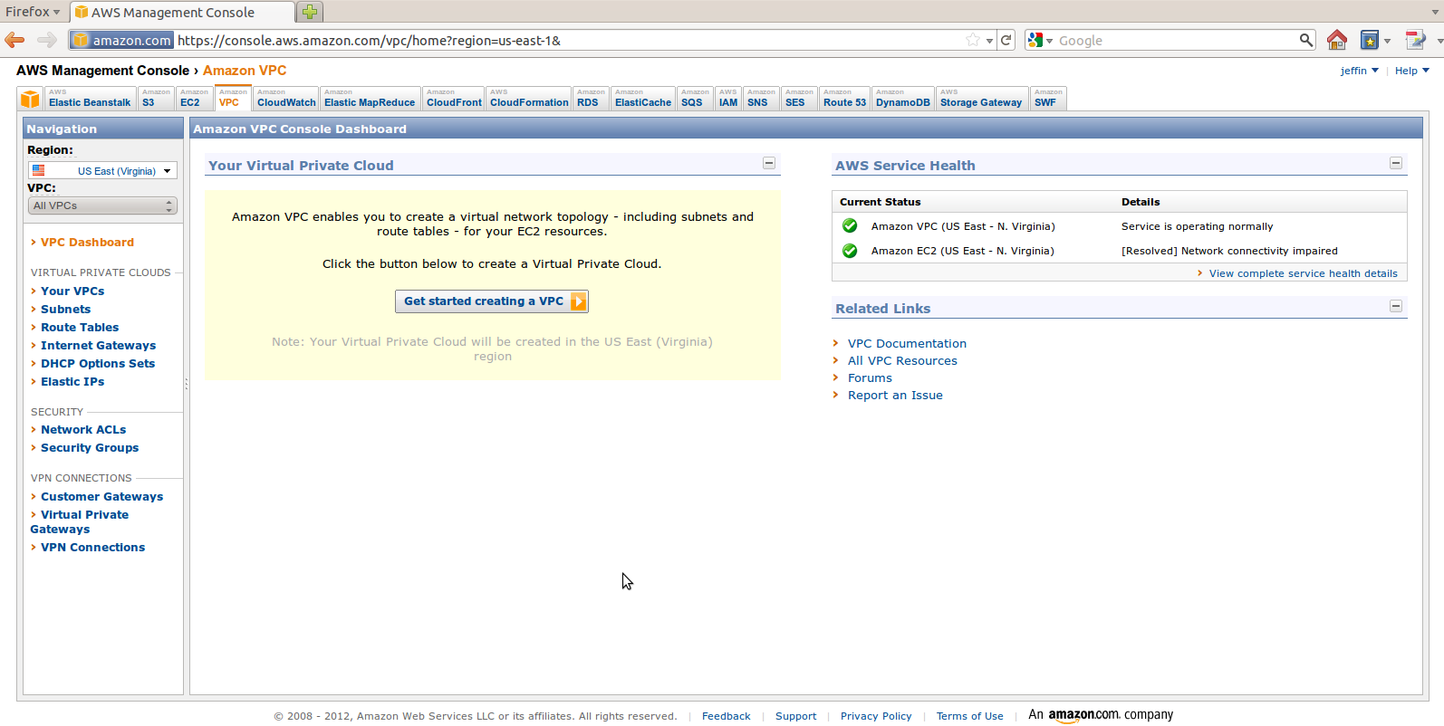Switch to Elastic MapReduce tab
The width and height of the screenshot is (1444, 726).
coord(370,99)
